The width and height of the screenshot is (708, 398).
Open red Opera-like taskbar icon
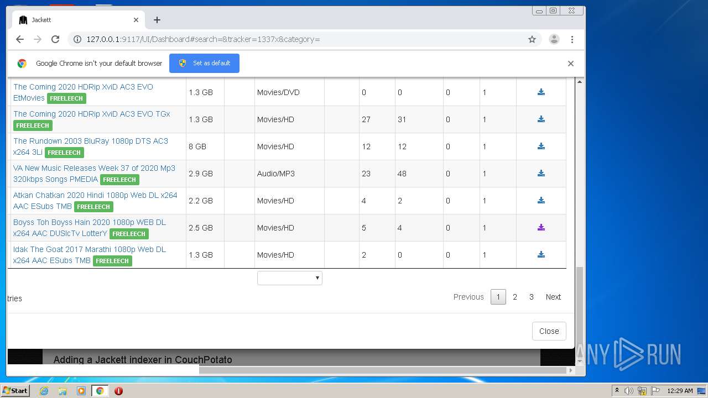(x=118, y=391)
